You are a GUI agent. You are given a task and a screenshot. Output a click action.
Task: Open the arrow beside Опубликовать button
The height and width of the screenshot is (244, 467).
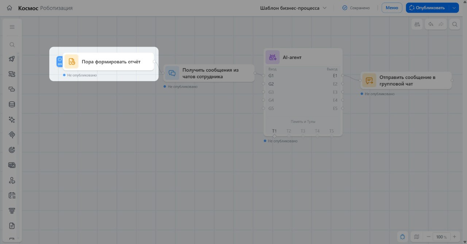(x=454, y=8)
